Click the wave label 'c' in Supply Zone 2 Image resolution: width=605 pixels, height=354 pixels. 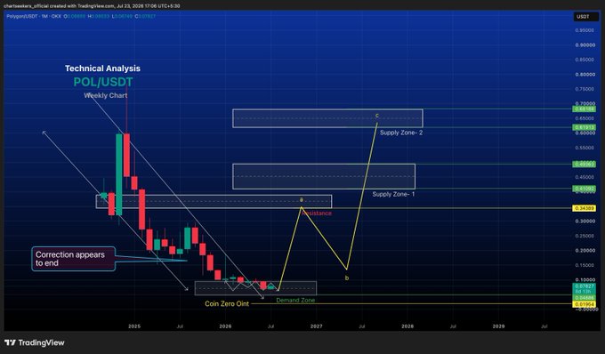coord(377,116)
